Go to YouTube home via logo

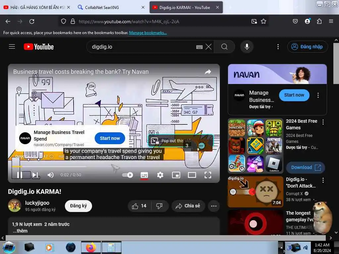39,47
